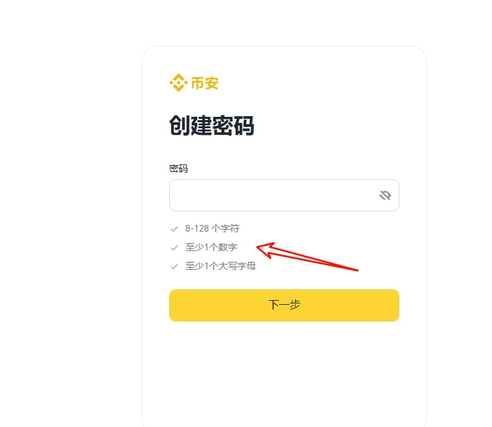492x427 pixels.
Task: Click the 密码 label above the input
Action: point(179,168)
